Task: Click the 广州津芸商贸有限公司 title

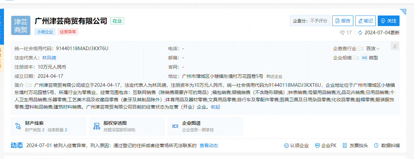Action: (71, 21)
